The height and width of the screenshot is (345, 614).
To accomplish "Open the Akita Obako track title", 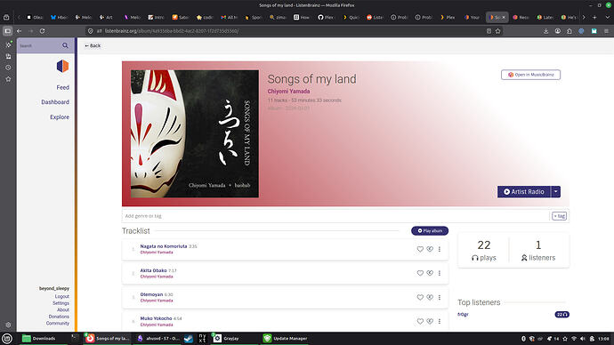I will 153,270.
